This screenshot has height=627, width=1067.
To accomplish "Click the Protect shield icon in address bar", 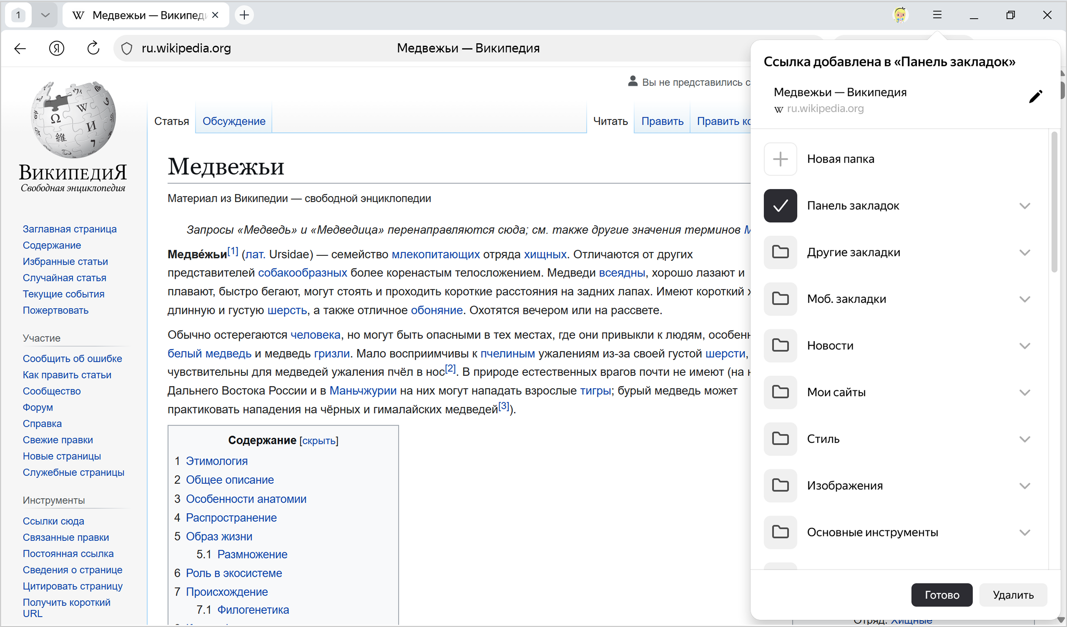I will tap(127, 49).
